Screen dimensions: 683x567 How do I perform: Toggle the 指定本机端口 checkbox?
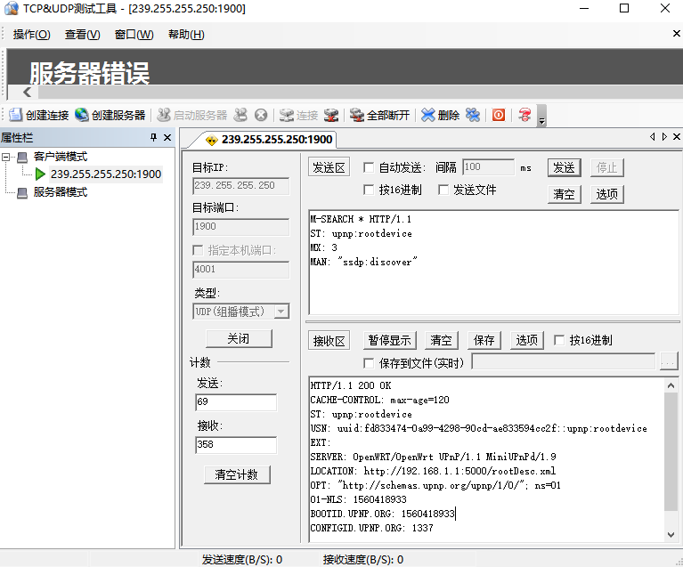(198, 250)
